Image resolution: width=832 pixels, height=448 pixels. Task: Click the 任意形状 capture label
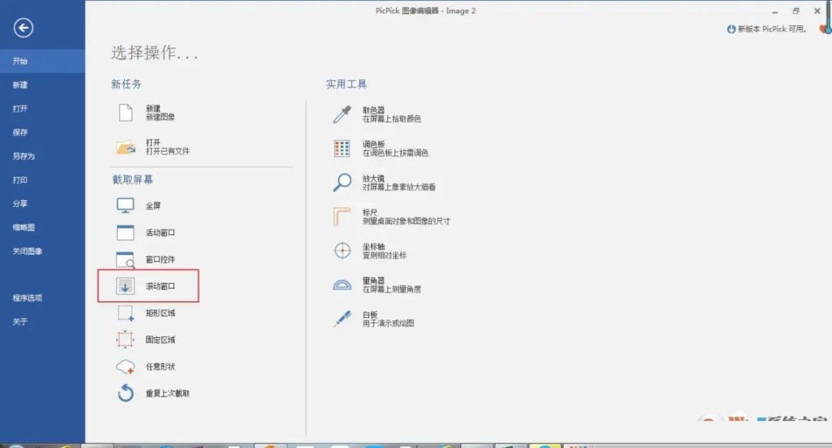click(x=160, y=367)
